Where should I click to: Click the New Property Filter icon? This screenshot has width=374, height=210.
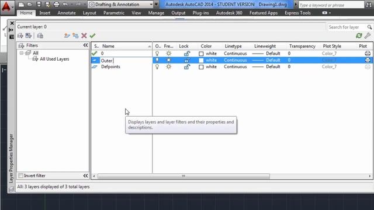pyautogui.click(x=20, y=36)
